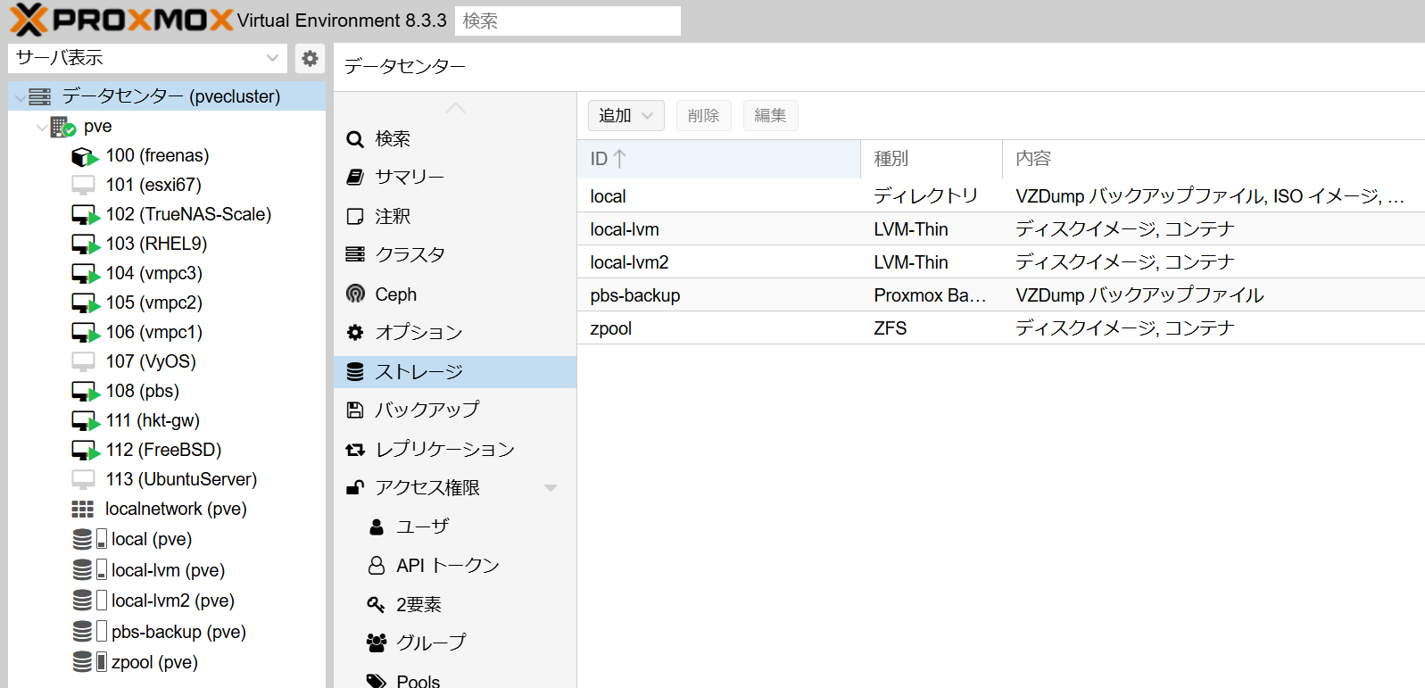Click the floppy icon beside バックアップ
This screenshot has width=1425, height=688.
pyautogui.click(x=355, y=410)
